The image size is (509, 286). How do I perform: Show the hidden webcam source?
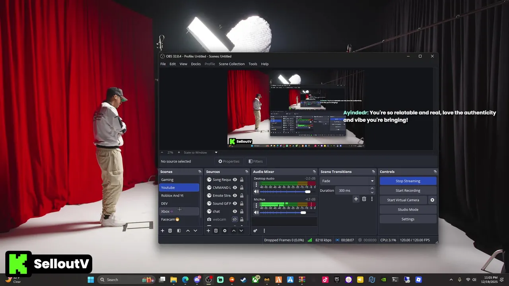235,219
